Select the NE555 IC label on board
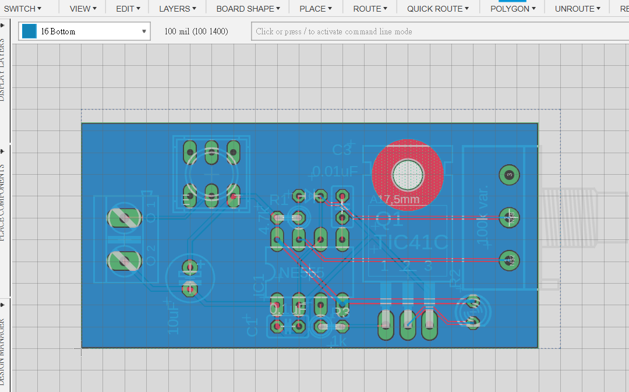The height and width of the screenshot is (392, 629). (301, 273)
